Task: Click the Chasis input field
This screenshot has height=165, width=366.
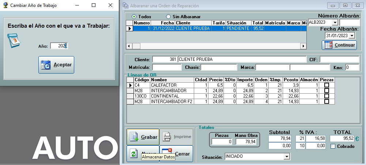Action: coord(219,67)
